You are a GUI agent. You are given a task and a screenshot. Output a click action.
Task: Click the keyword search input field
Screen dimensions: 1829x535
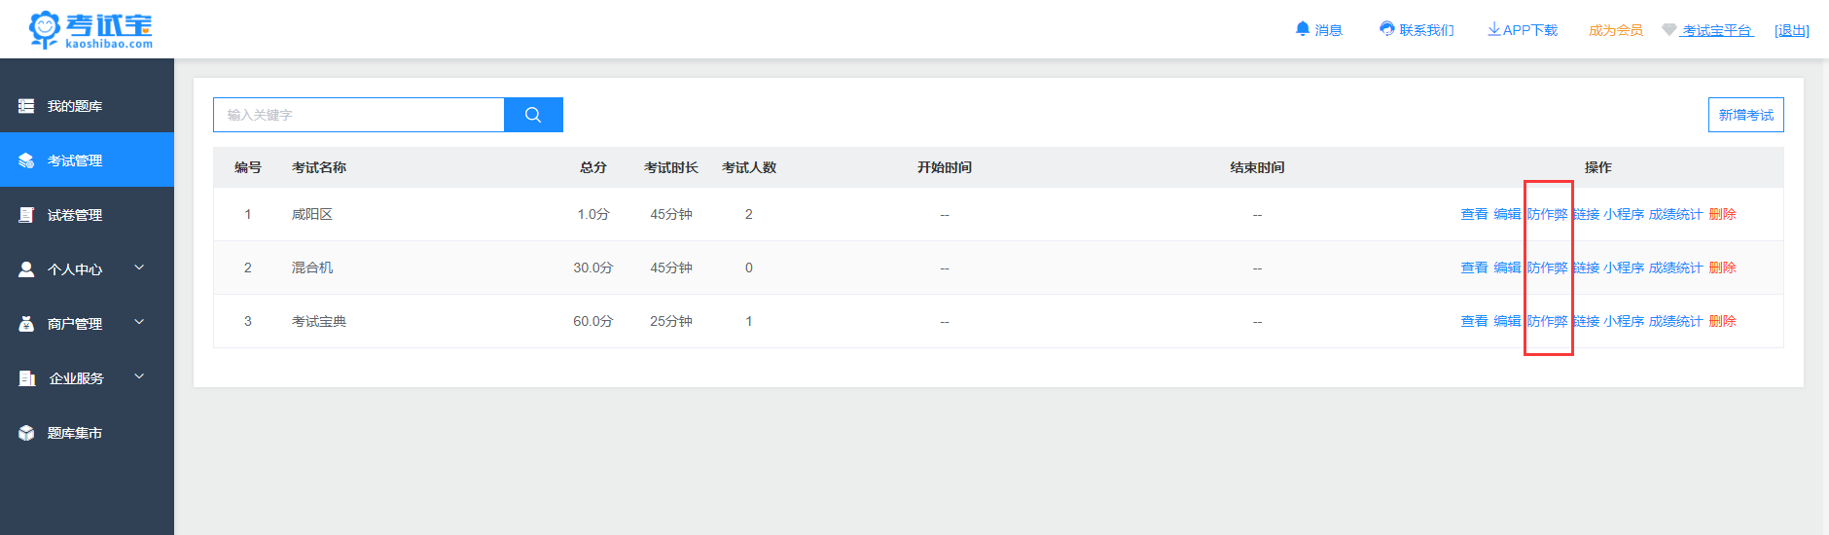(359, 115)
